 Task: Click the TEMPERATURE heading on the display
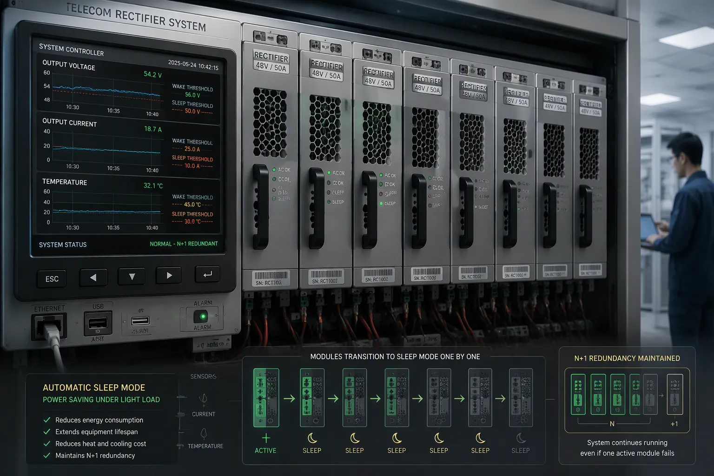(65, 182)
